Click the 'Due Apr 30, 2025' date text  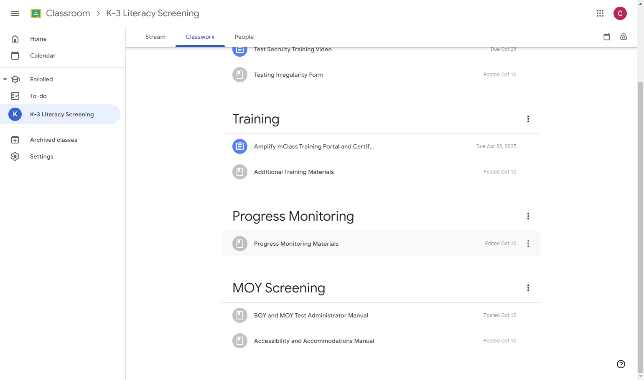pos(496,146)
